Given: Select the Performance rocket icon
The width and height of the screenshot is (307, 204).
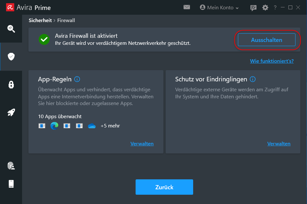Looking at the screenshot, I should pos(11,112).
